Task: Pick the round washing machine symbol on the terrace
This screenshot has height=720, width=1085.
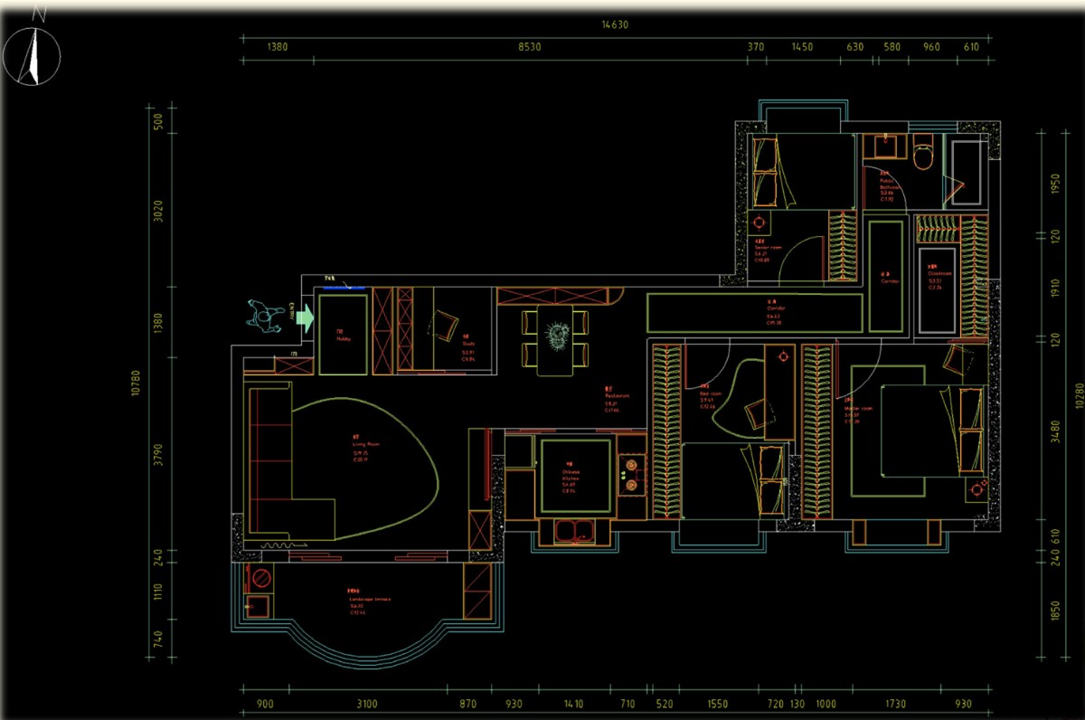Action: tap(261, 577)
